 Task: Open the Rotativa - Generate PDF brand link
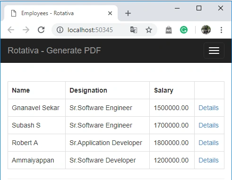(x=54, y=51)
